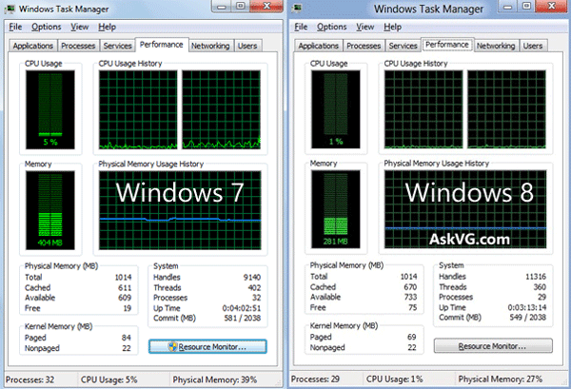Switch to Services tab in Windows 8 window

click(x=403, y=46)
